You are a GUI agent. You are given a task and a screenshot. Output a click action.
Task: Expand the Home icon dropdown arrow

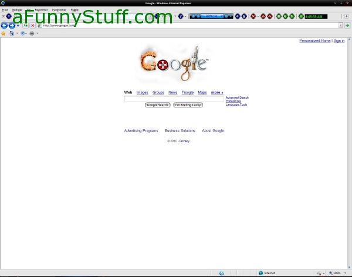coord(17,33)
